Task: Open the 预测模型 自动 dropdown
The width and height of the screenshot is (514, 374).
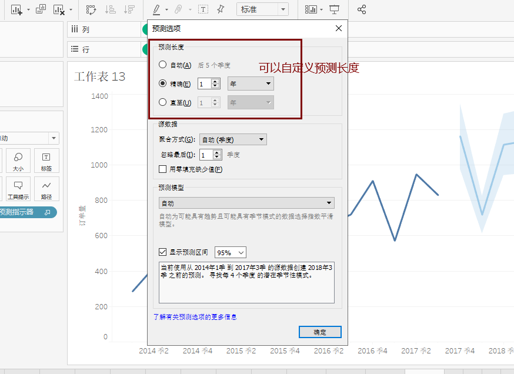Action: click(x=246, y=203)
